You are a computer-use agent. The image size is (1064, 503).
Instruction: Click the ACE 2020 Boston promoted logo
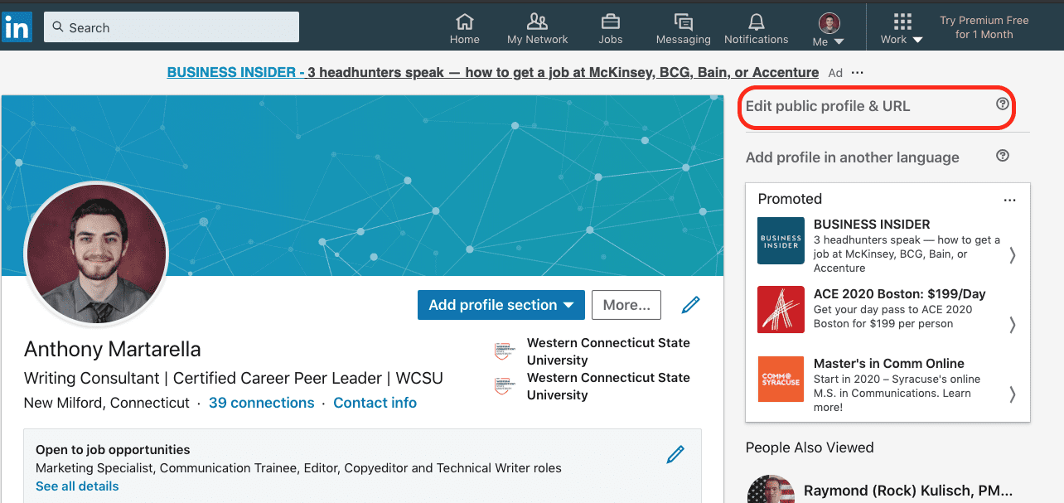coord(781,309)
